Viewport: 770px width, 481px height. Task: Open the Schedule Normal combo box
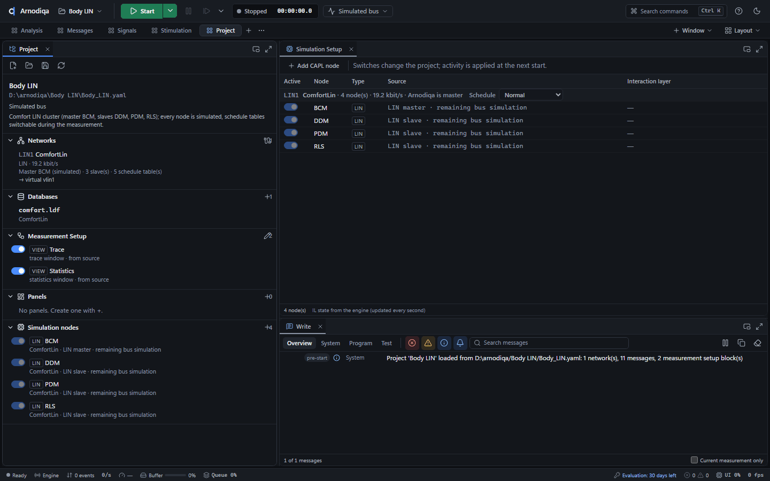tap(531, 95)
